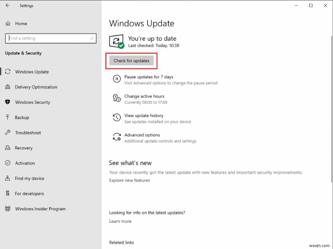Image resolution: width=333 pixels, height=249 pixels.
Task: Click the Learn more link
Action: click(120, 221)
